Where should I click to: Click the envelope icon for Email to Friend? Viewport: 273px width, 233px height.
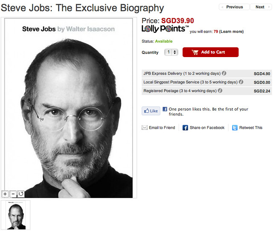click(x=145, y=128)
